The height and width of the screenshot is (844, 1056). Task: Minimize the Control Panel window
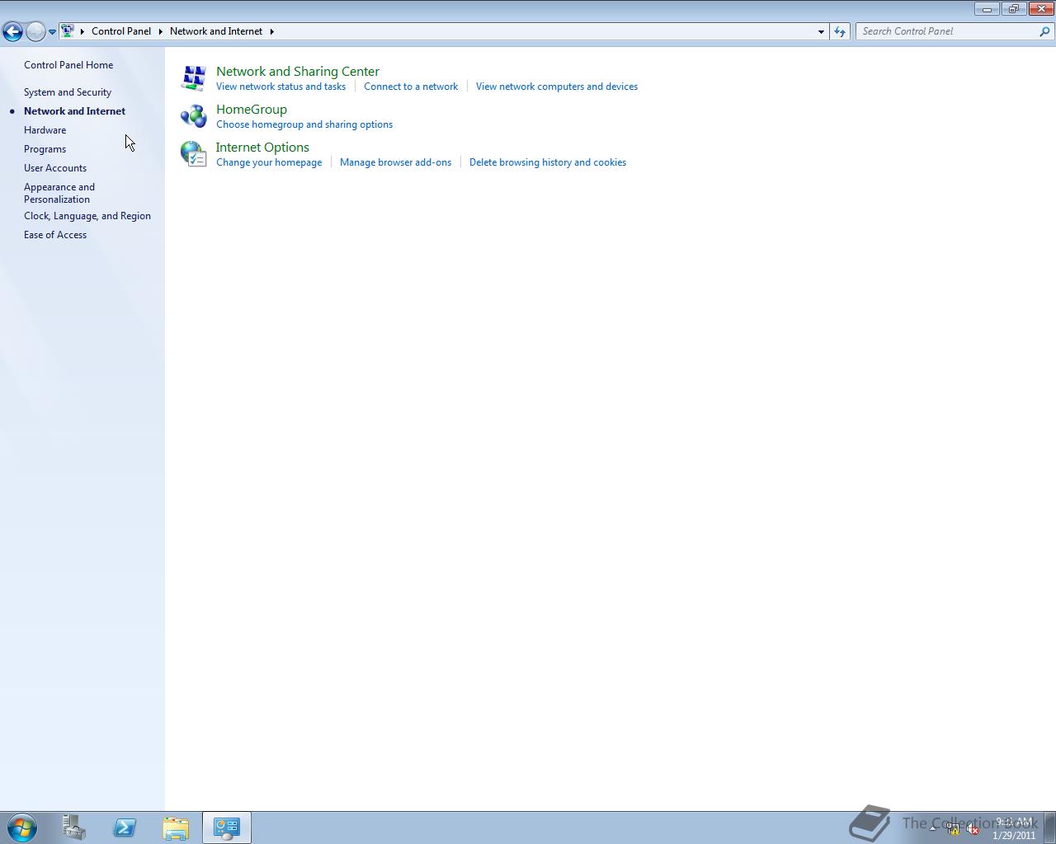(x=987, y=9)
